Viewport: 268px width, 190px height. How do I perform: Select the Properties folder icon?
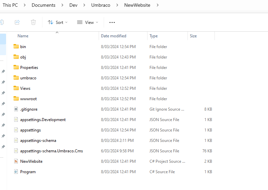pyautogui.click(x=16, y=67)
